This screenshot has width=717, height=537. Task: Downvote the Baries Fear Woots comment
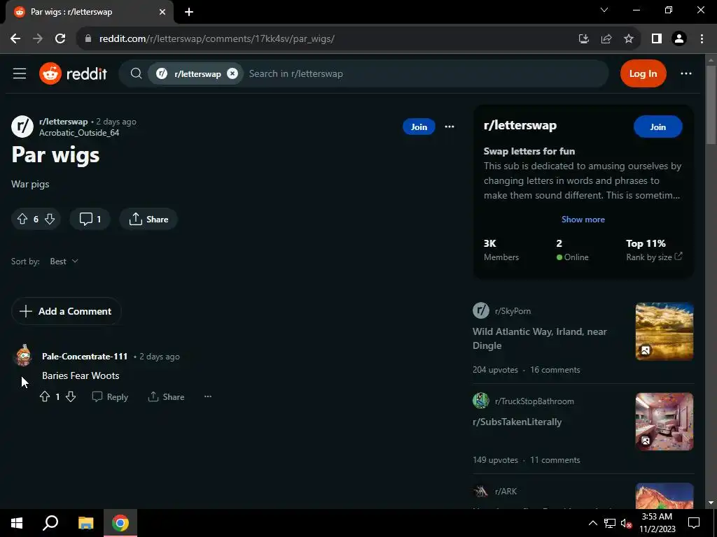pyautogui.click(x=71, y=396)
